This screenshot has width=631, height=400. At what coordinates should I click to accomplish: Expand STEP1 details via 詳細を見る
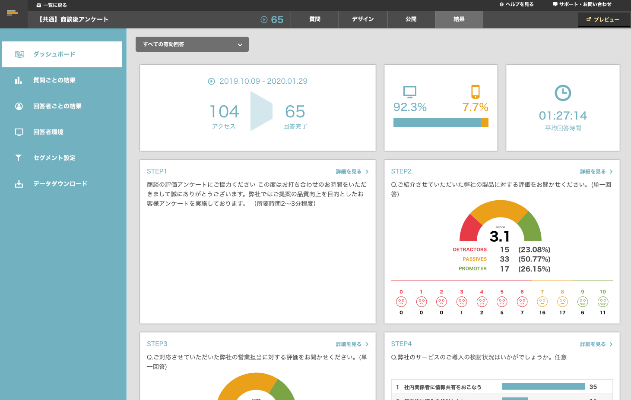click(352, 172)
